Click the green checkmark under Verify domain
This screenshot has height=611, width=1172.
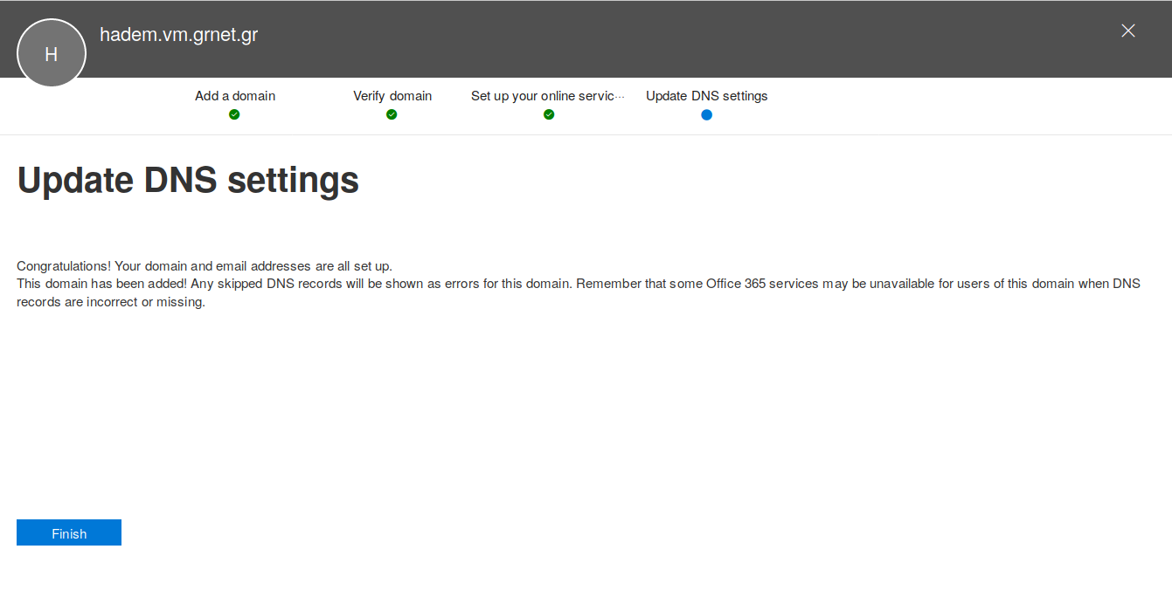click(392, 114)
